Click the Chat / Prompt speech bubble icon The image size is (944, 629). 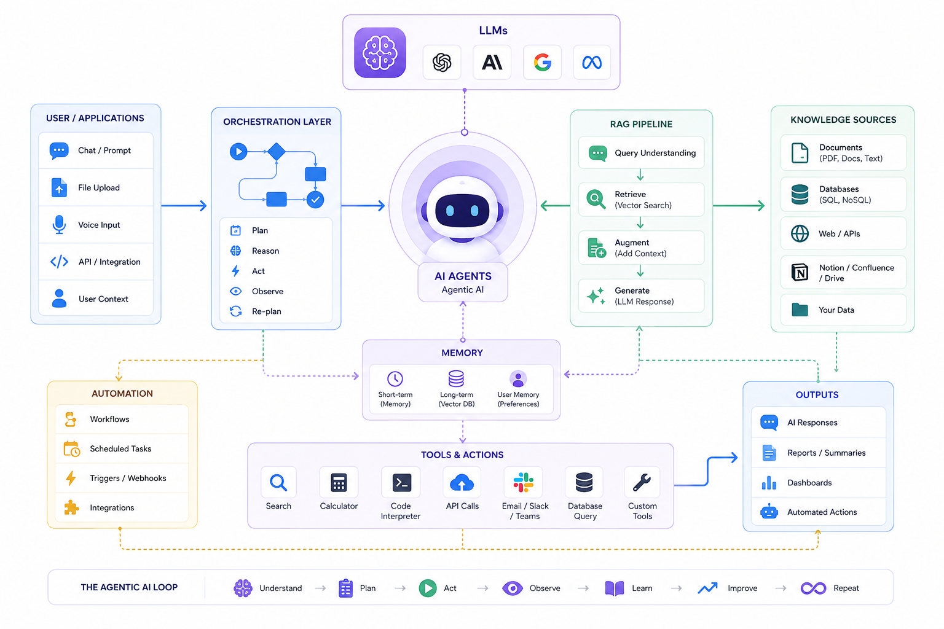59,150
